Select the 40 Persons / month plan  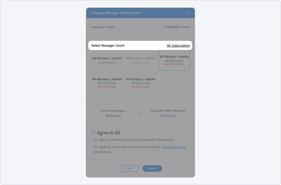[107, 83]
